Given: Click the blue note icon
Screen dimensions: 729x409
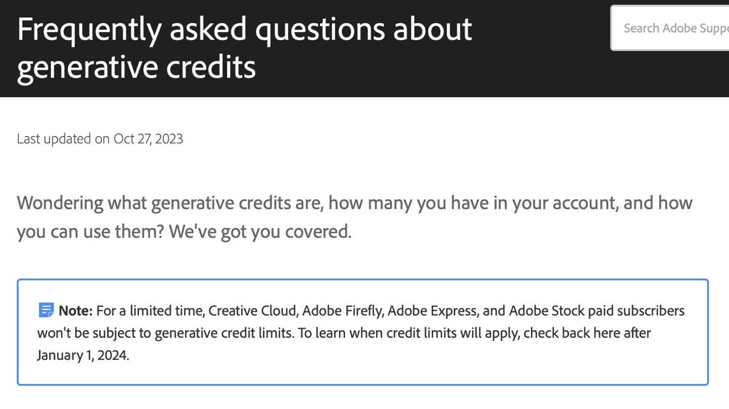Looking at the screenshot, I should (46, 311).
